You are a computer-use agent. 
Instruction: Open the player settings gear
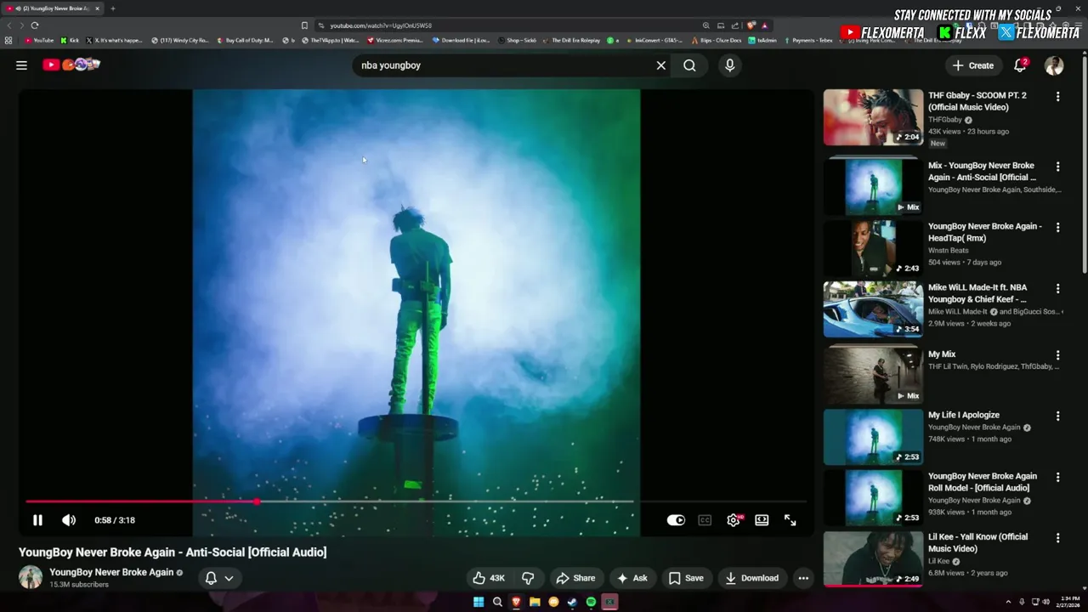tap(734, 520)
